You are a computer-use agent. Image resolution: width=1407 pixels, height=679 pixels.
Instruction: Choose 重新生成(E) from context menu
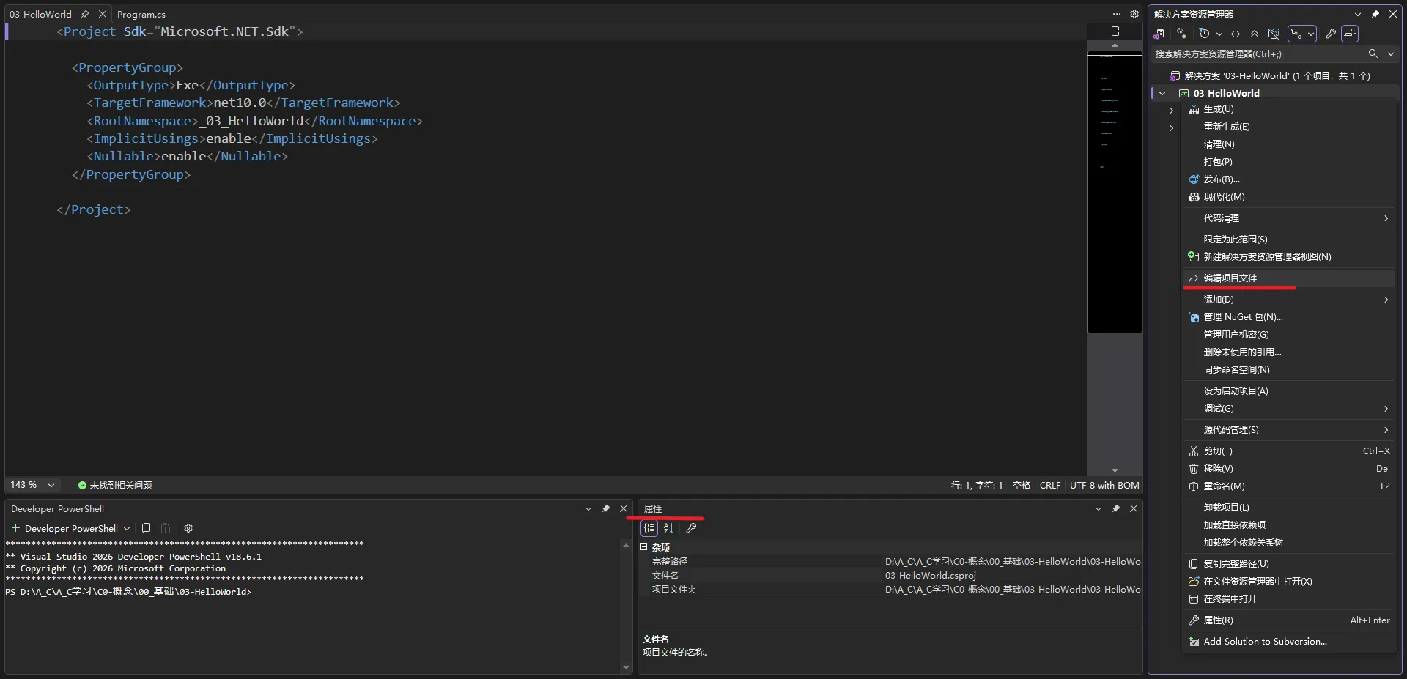coord(1288,127)
